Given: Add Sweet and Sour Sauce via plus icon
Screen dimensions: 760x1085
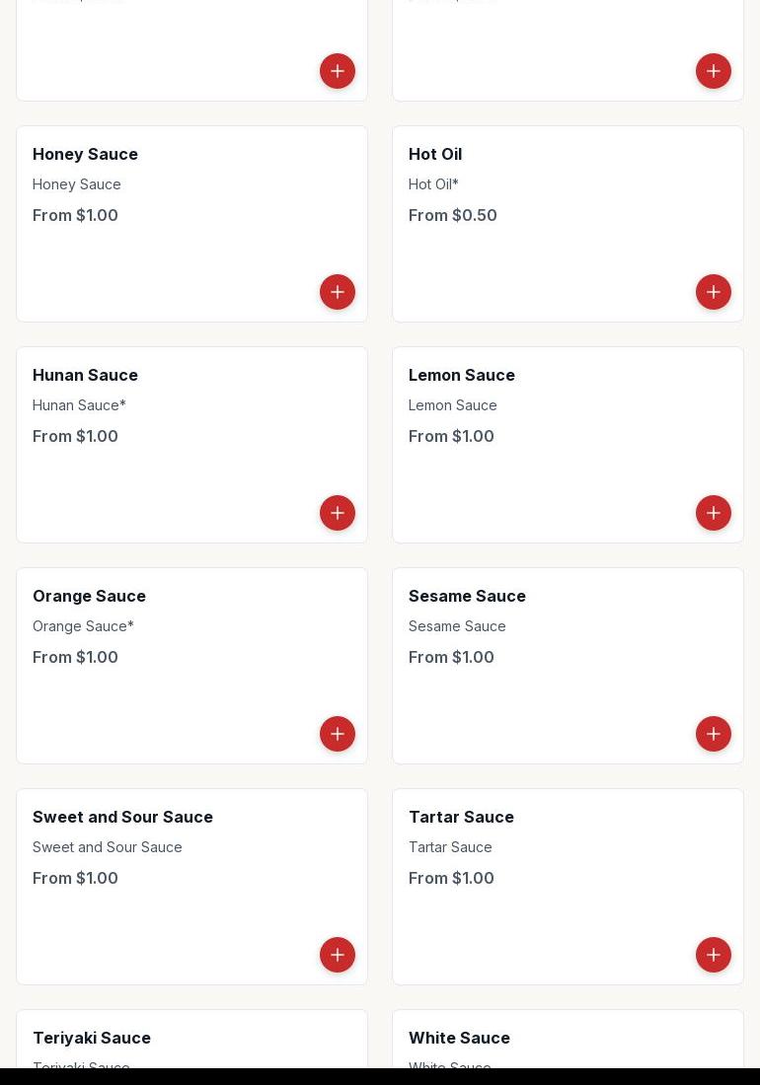Looking at the screenshot, I should click(x=338, y=955).
